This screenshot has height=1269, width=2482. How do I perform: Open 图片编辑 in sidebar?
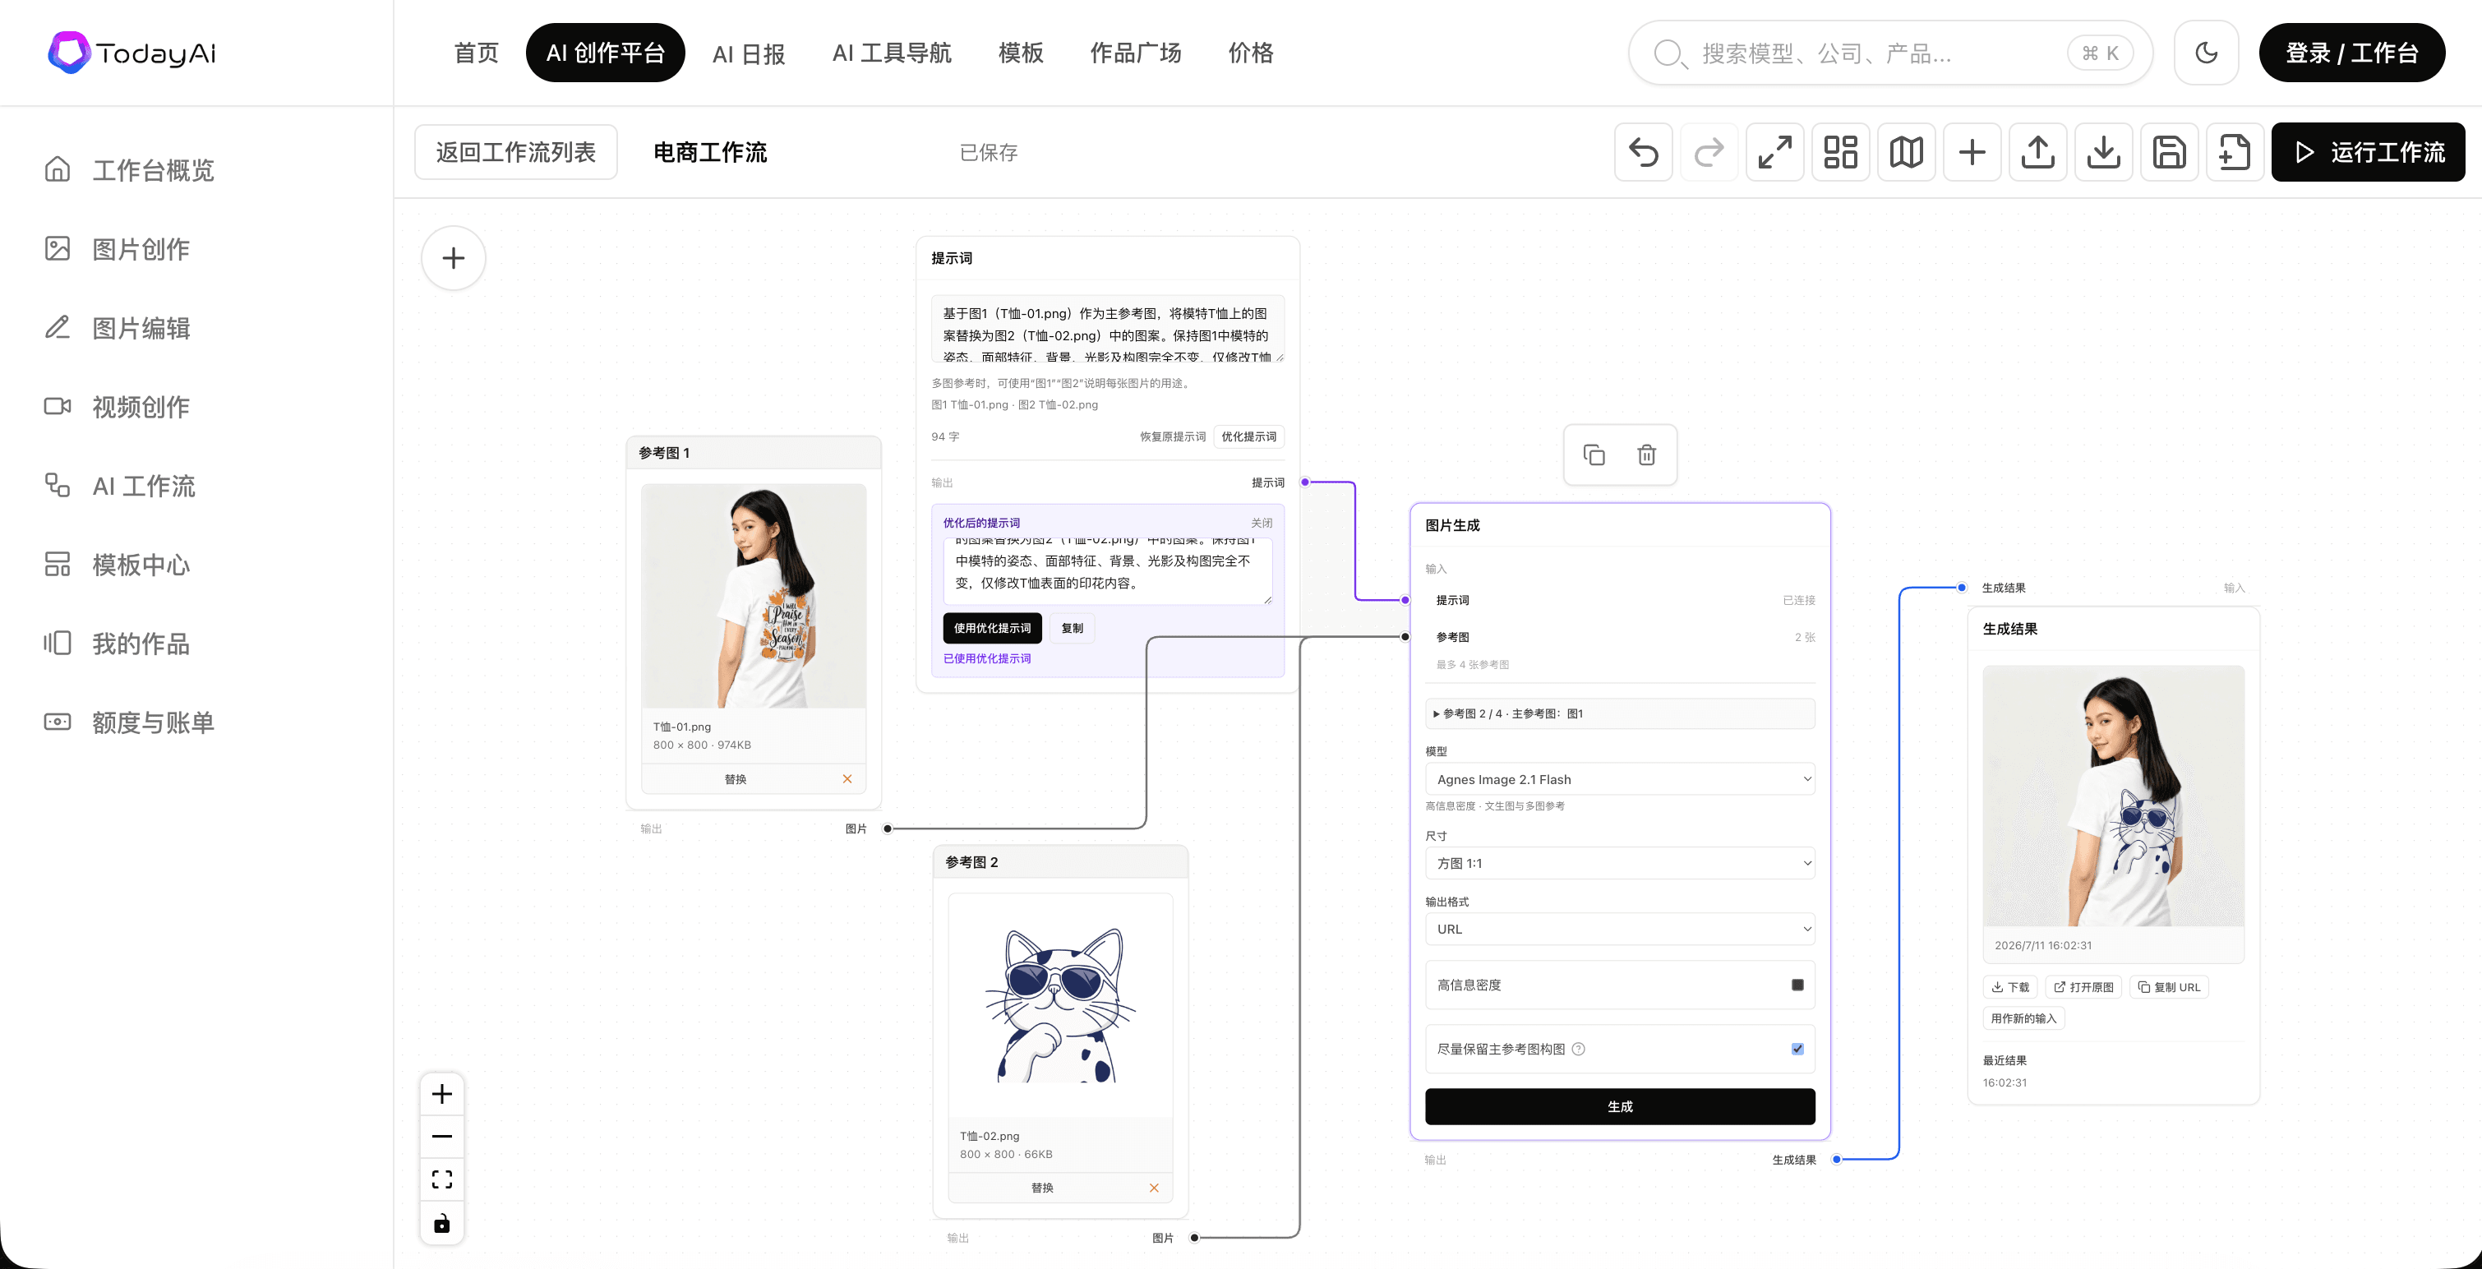tap(118, 329)
